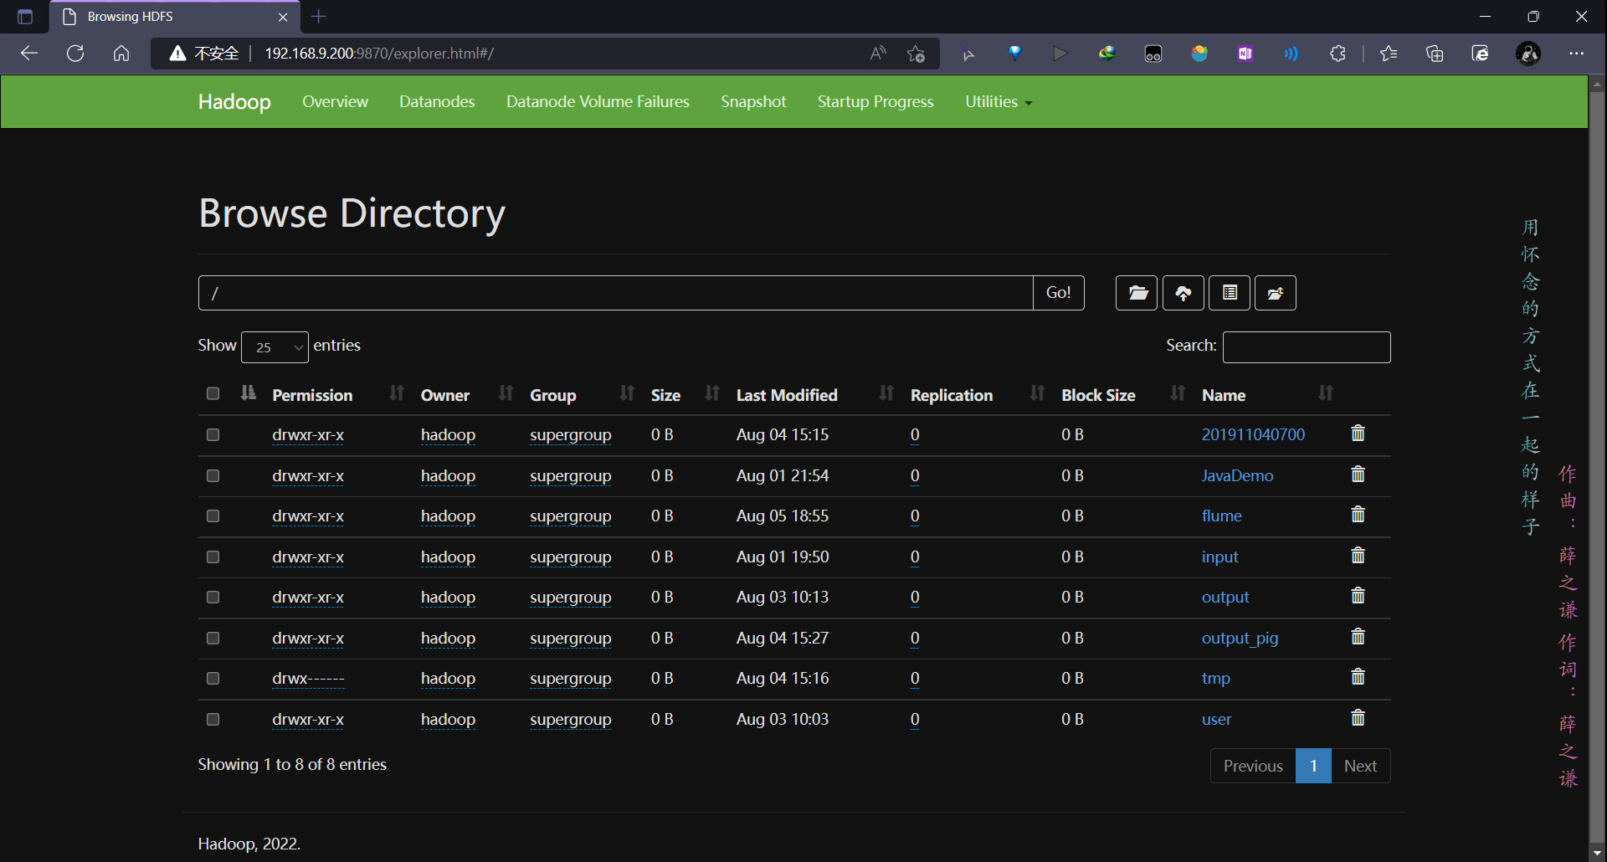This screenshot has width=1607, height=862.
Task: Click the parent directory icon button
Action: pyautogui.click(x=1276, y=293)
